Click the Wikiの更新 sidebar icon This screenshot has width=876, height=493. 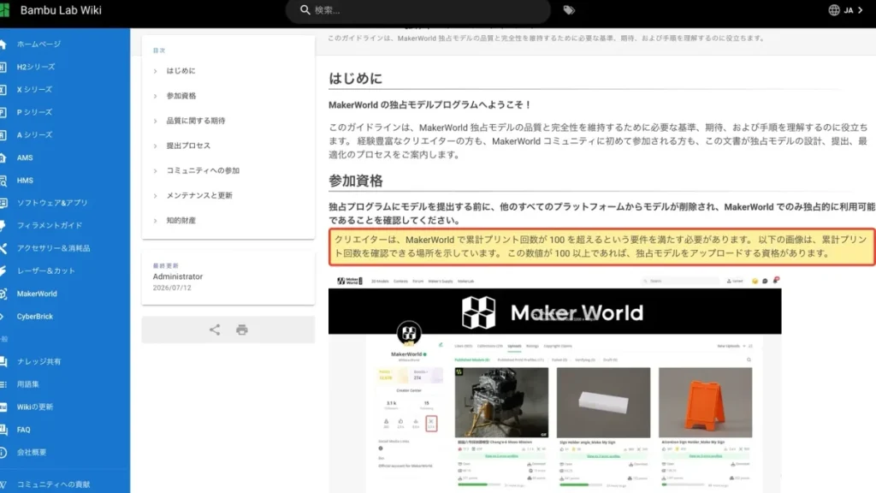tap(3, 407)
